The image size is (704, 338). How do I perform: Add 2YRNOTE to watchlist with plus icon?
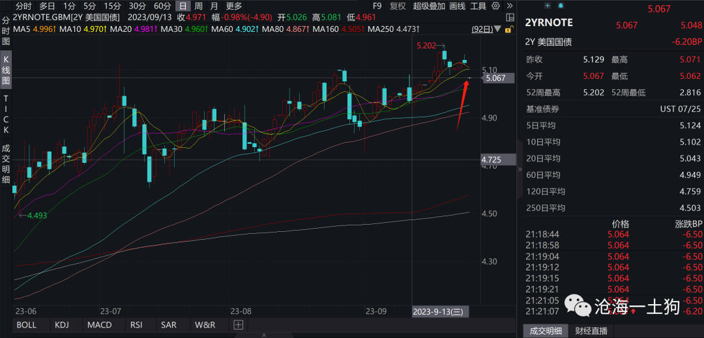546,6
